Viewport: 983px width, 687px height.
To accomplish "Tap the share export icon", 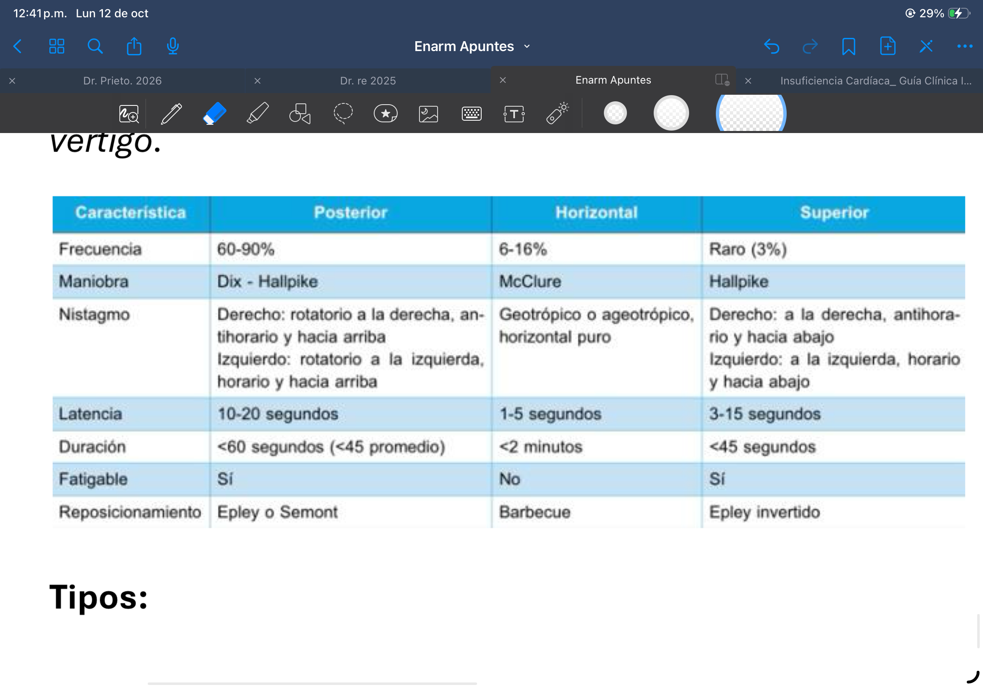I will 134,46.
